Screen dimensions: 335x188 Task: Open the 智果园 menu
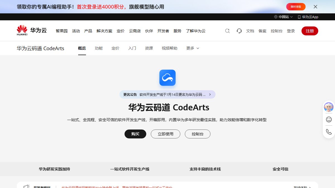pos(62,31)
